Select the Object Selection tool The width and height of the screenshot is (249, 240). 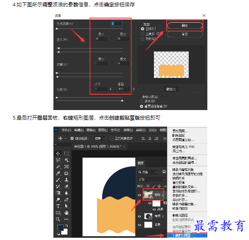67,160
